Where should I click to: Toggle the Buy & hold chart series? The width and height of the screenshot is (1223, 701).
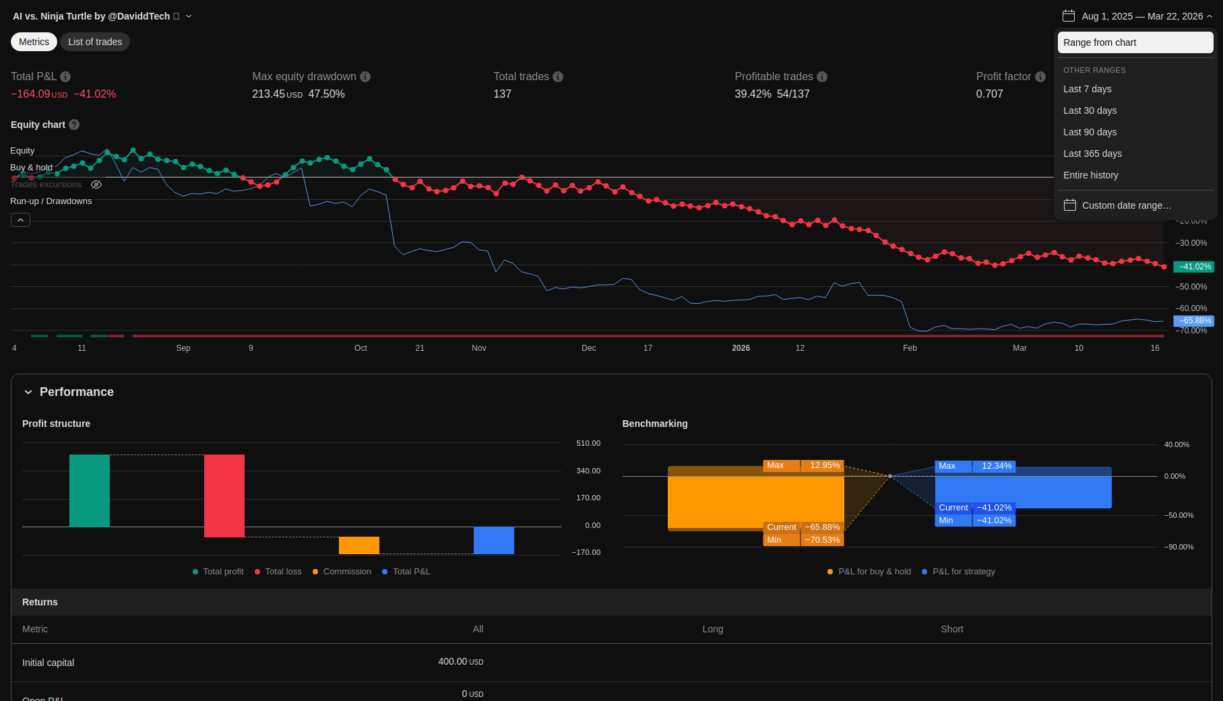31,168
